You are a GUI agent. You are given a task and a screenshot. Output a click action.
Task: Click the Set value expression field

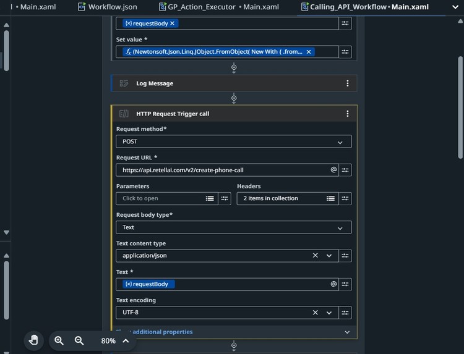227,52
